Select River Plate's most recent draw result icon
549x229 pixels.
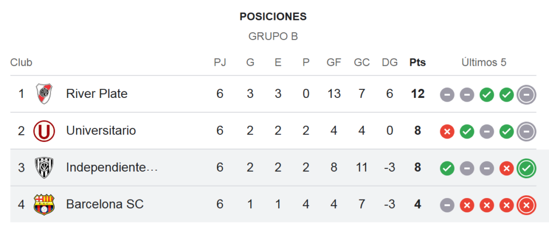click(x=526, y=94)
